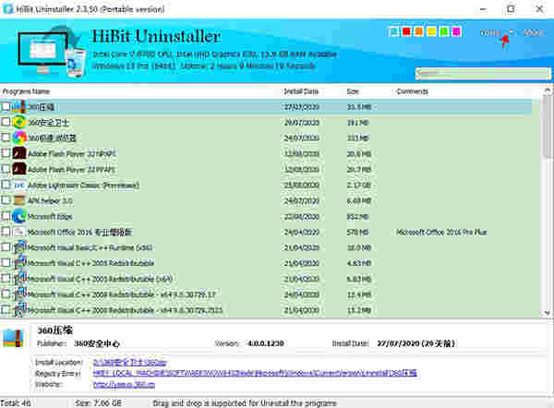Click the Microsoft Office 2016 Pro Plus comment
This screenshot has height=408, width=554.
[x=441, y=232]
